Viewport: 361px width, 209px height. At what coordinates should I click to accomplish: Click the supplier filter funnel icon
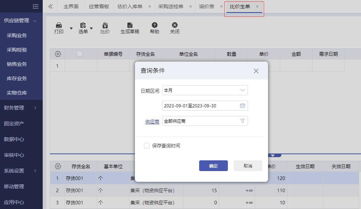coord(243,121)
